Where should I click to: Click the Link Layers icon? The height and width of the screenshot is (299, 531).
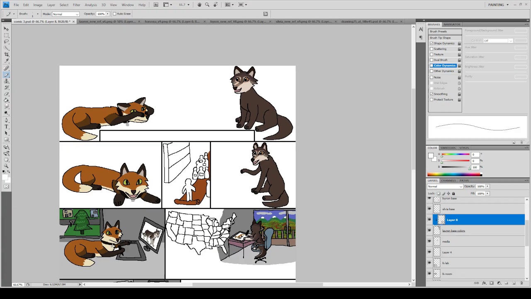pyautogui.click(x=476, y=283)
